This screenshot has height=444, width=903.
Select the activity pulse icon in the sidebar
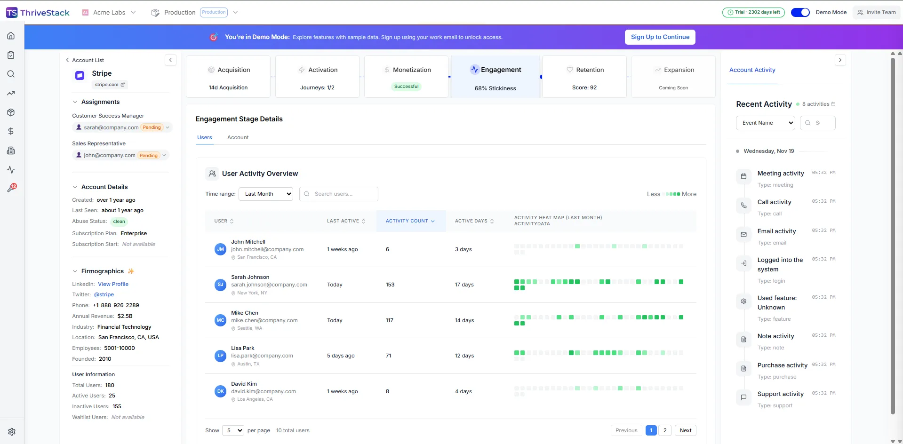(11, 170)
